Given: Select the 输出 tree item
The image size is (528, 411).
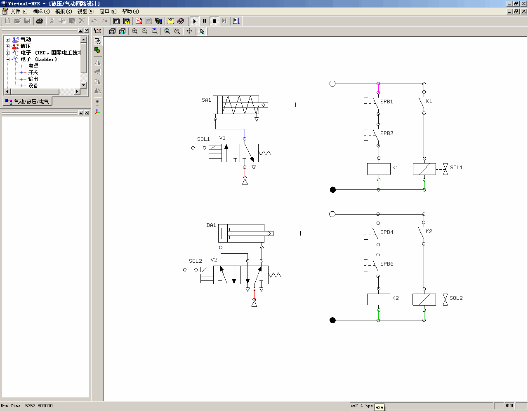Looking at the screenshot, I should point(33,79).
